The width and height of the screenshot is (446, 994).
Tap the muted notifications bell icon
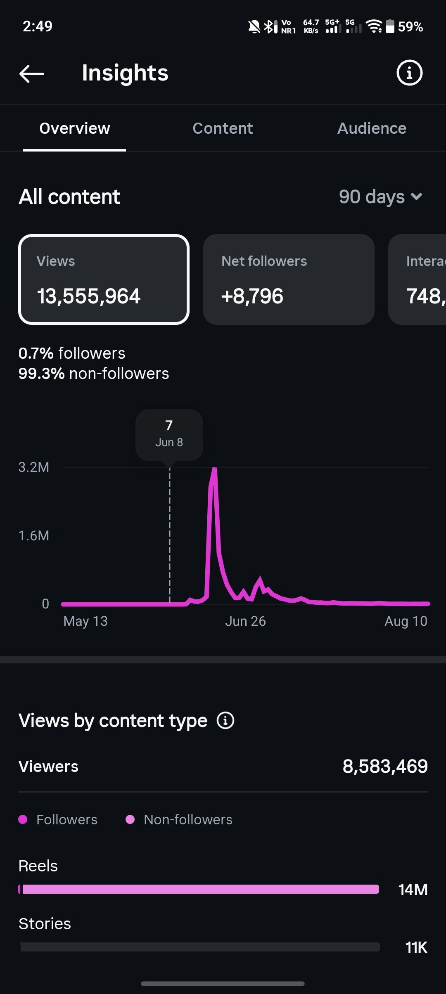(254, 27)
